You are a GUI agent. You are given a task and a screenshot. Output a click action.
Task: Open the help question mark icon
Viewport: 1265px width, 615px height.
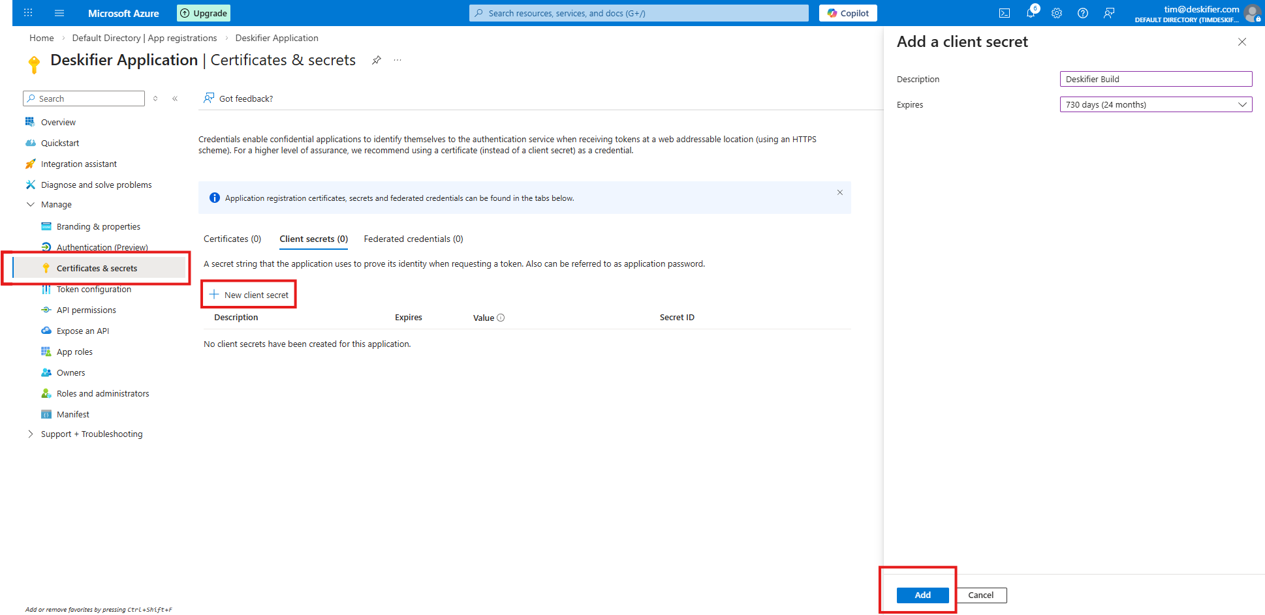click(1083, 13)
